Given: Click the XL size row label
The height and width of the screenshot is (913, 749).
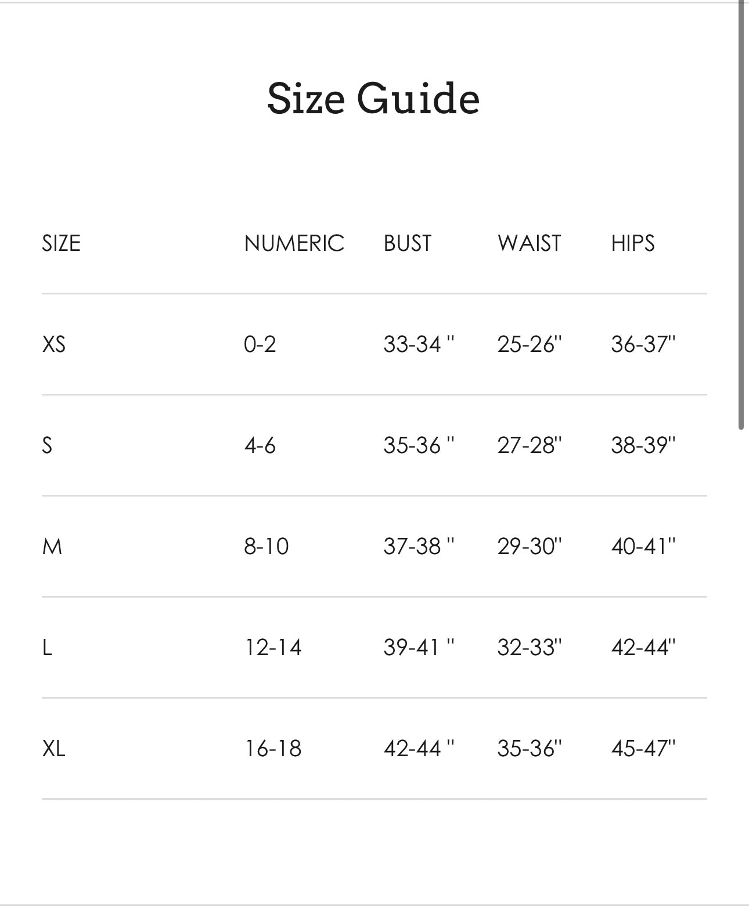Looking at the screenshot, I should (53, 748).
